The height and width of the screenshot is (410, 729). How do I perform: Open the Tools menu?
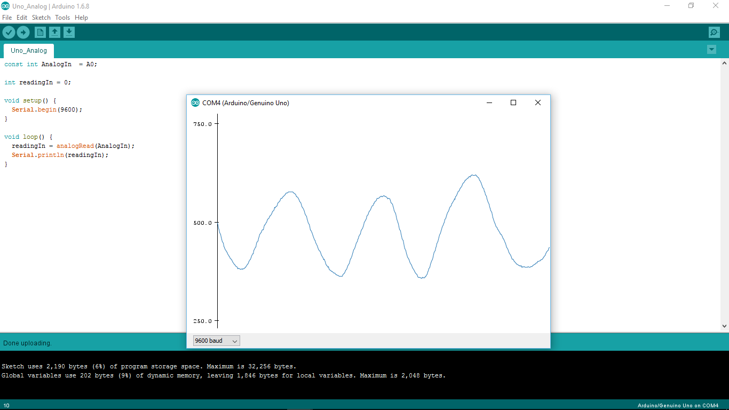[x=62, y=18]
